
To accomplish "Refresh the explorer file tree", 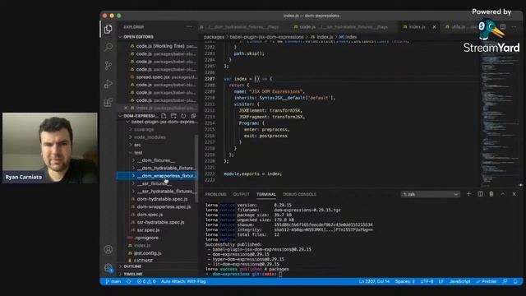I will coord(183,116).
